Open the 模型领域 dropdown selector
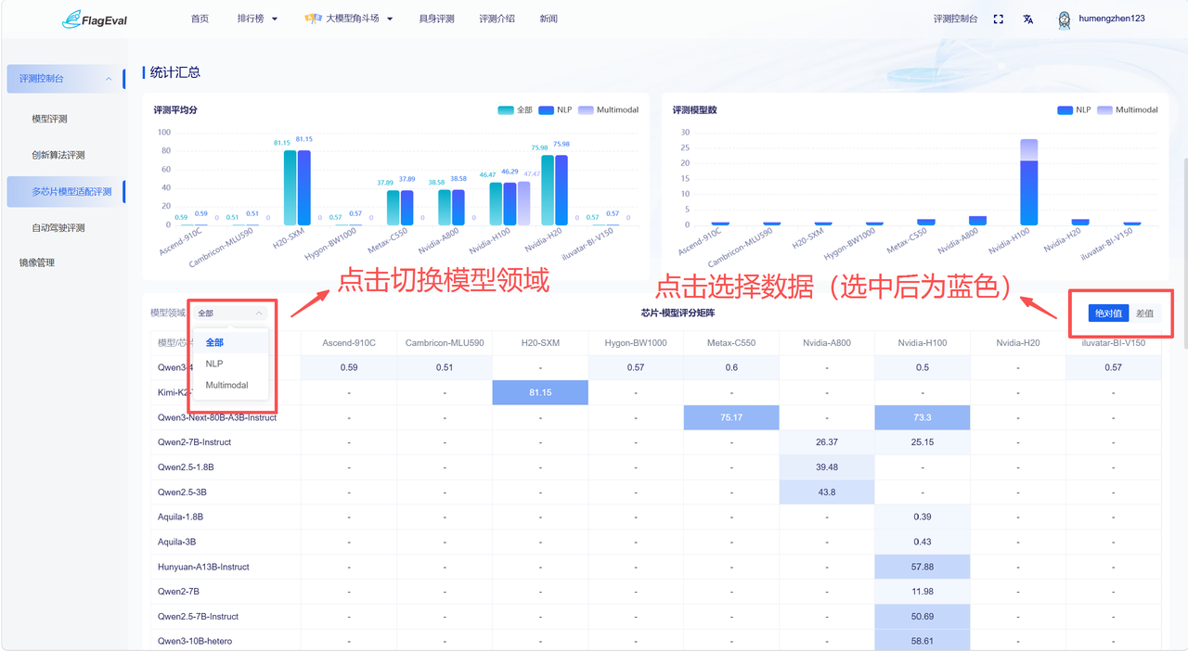Viewport: 1188px width, 652px height. [230, 313]
